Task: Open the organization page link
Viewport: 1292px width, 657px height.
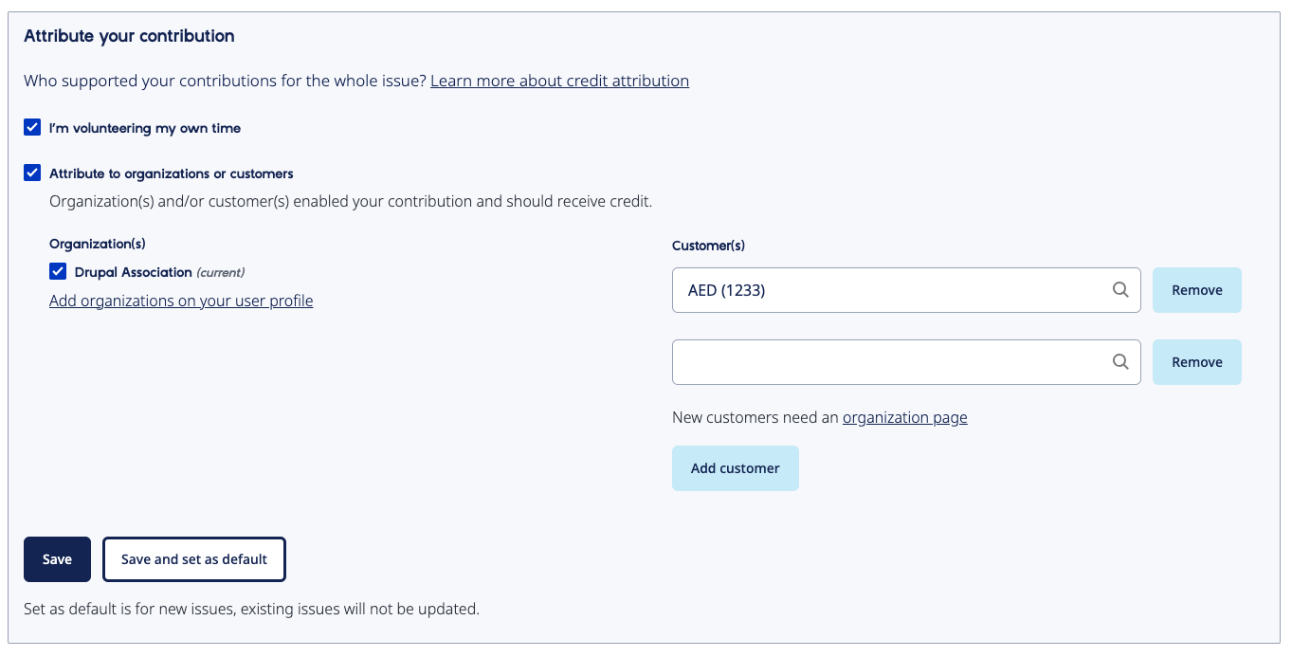Action: (905, 417)
